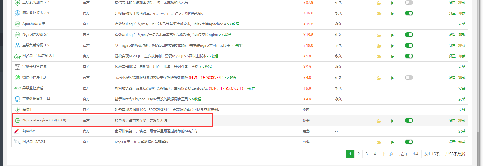Click 卸载 for MySQL主从复制 2.1
Viewport: 484px width, 166px height.
[462, 56]
